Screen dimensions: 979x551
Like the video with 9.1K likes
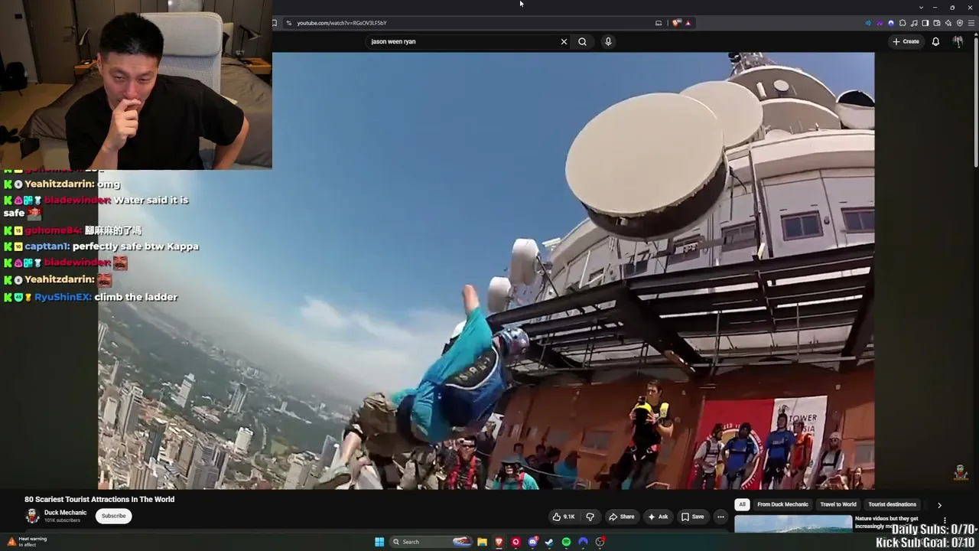click(x=564, y=517)
